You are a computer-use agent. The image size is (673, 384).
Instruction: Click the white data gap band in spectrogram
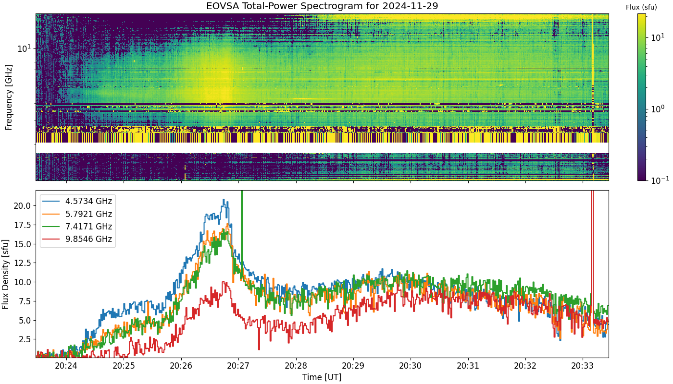322,148
